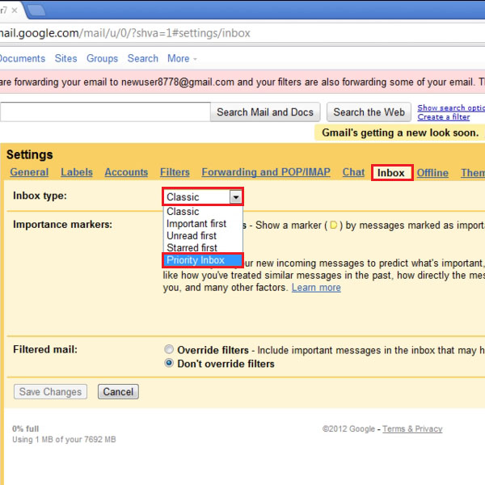Screen dimensions: 485x485
Task: Click the '0% full' storage text
Action: pyautogui.click(x=25, y=429)
